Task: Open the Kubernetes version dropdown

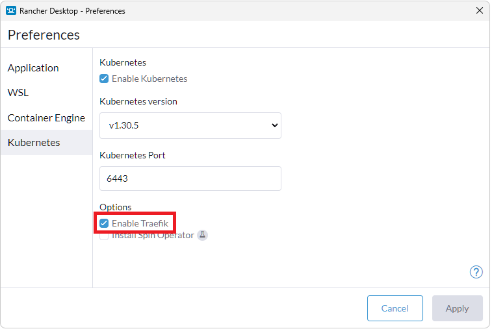Action: 190,125
